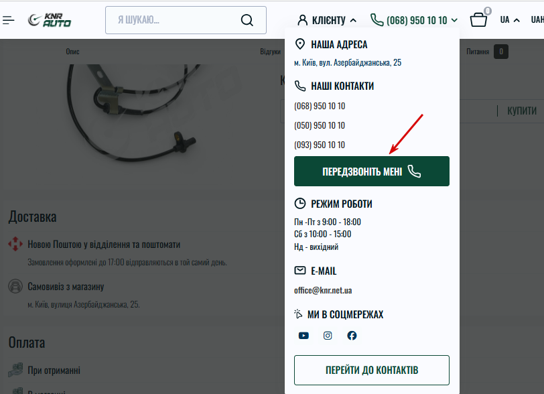This screenshot has height=394, width=544.
Task: Click the green phone handset icon in header
Action: click(377, 20)
